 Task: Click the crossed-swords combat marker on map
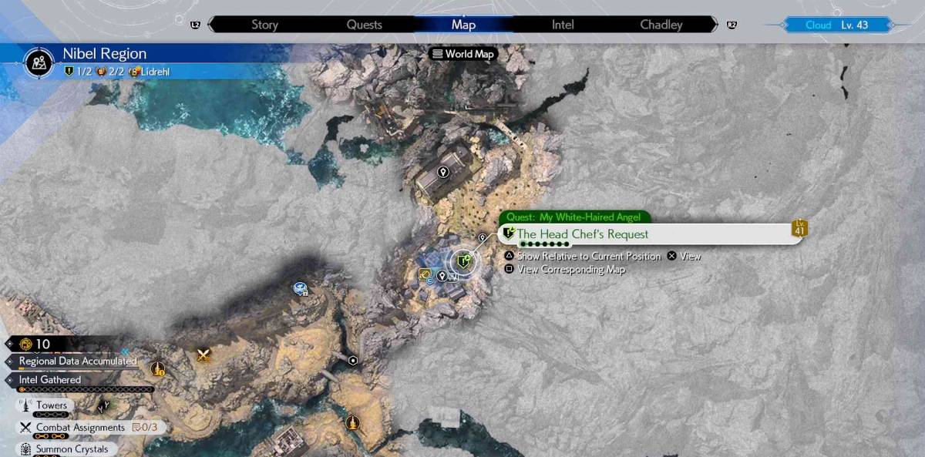tap(203, 355)
